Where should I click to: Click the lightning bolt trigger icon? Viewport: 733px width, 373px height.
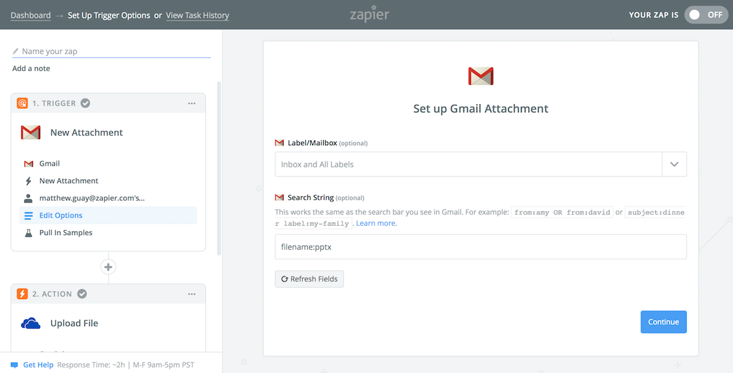click(x=28, y=181)
